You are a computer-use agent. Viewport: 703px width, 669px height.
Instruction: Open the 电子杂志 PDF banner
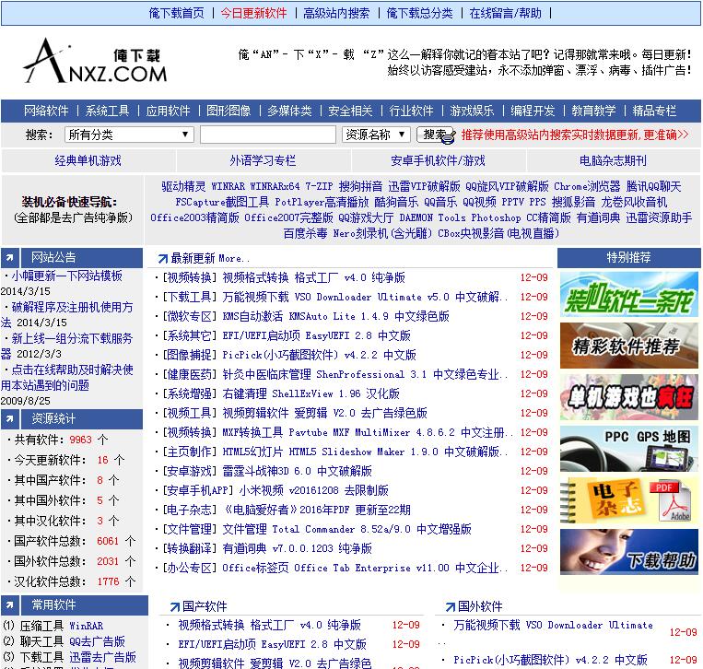pos(628,500)
